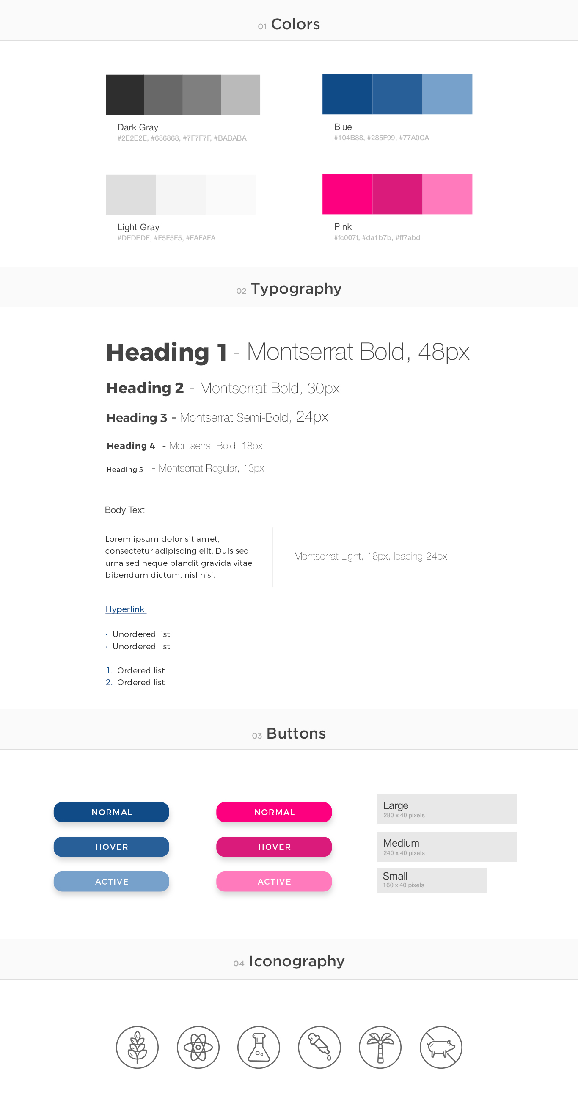Click the wheat grain icon

click(x=137, y=1047)
